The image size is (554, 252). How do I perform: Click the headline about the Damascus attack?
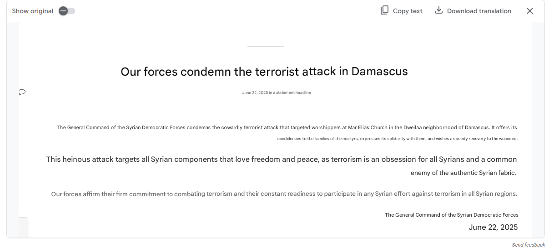click(x=264, y=72)
